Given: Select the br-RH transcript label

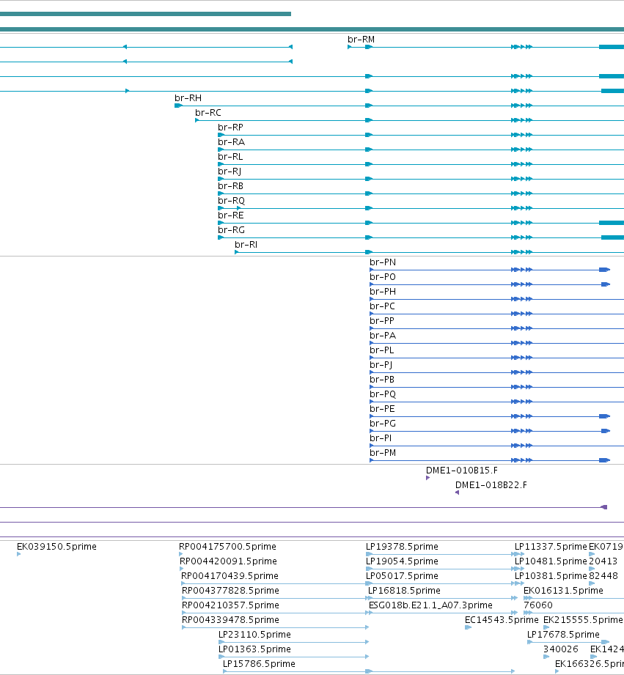Looking at the screenshot, I should coord(188,97).
